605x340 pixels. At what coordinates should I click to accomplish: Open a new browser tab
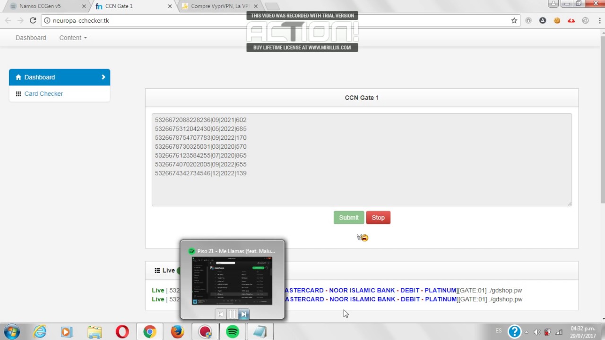272,7
